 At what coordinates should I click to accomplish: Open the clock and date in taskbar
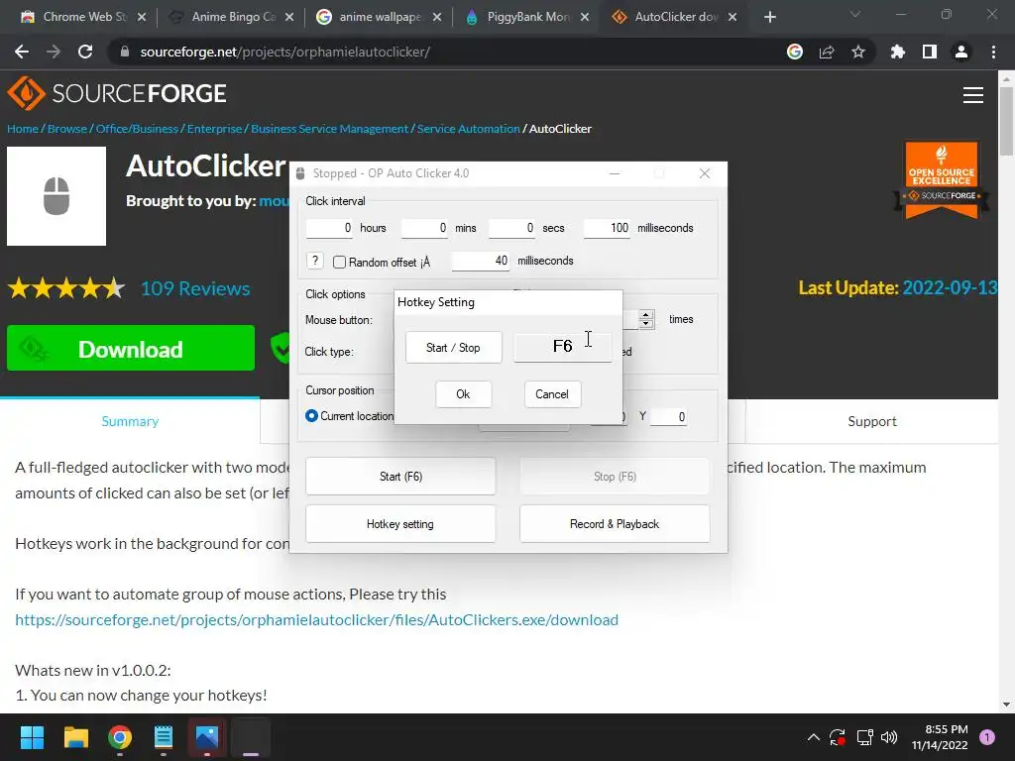(940, 737)
